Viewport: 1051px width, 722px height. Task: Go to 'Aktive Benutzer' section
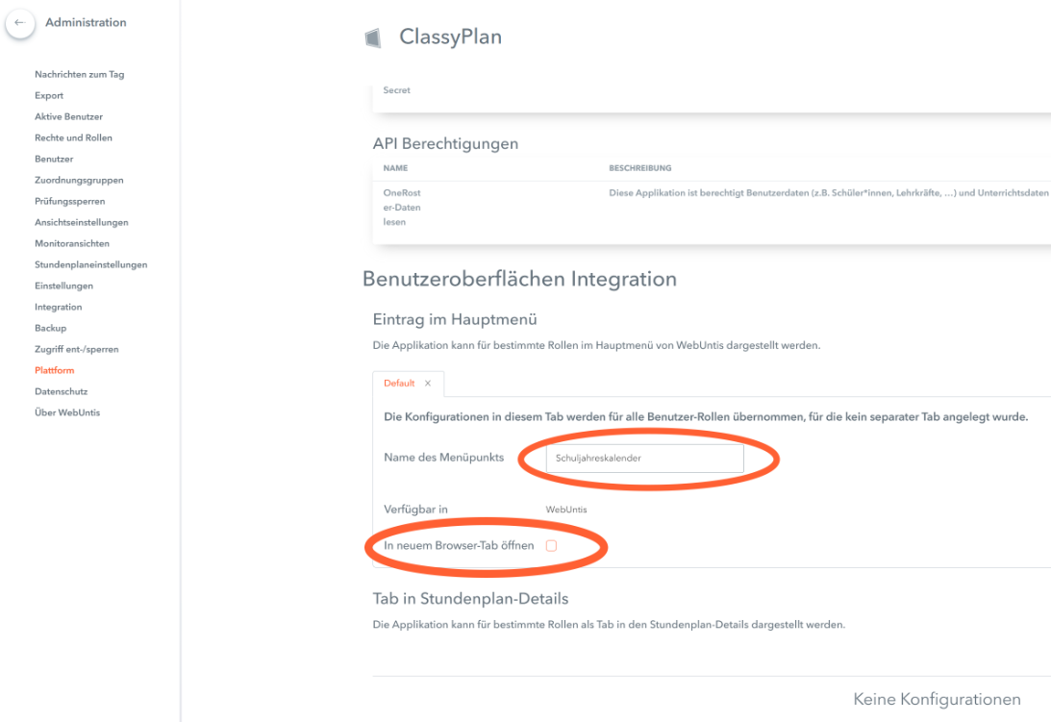click(x=68, y=116)
